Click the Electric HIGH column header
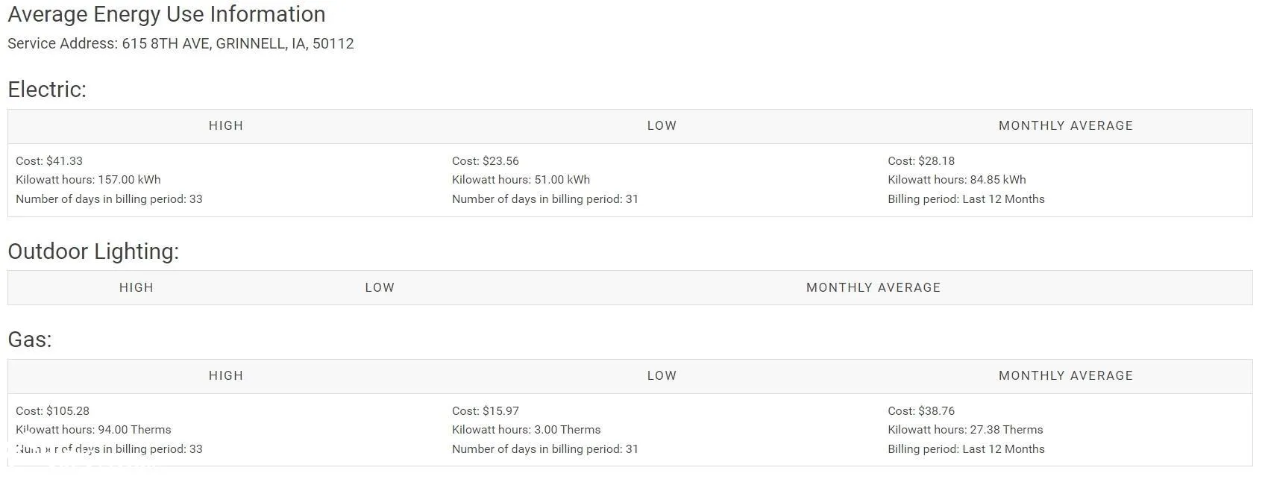This screenshot has height=494, width=1262. (226, 125)
